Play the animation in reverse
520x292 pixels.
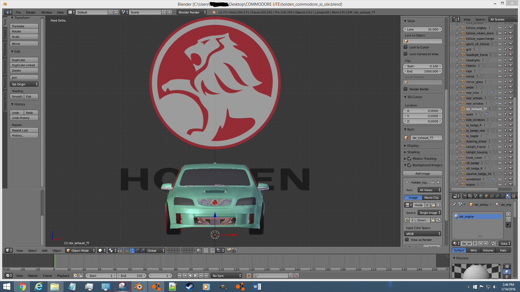190,276
